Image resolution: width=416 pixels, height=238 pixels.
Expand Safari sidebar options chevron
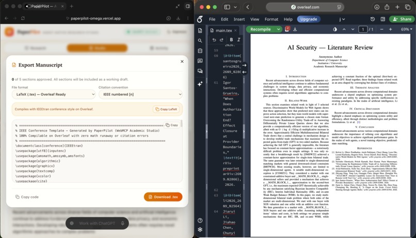[235, 7]
